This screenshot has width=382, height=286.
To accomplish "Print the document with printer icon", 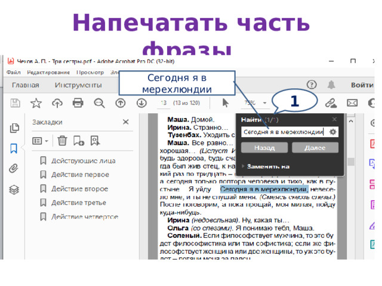I will [x=78, y=103].
